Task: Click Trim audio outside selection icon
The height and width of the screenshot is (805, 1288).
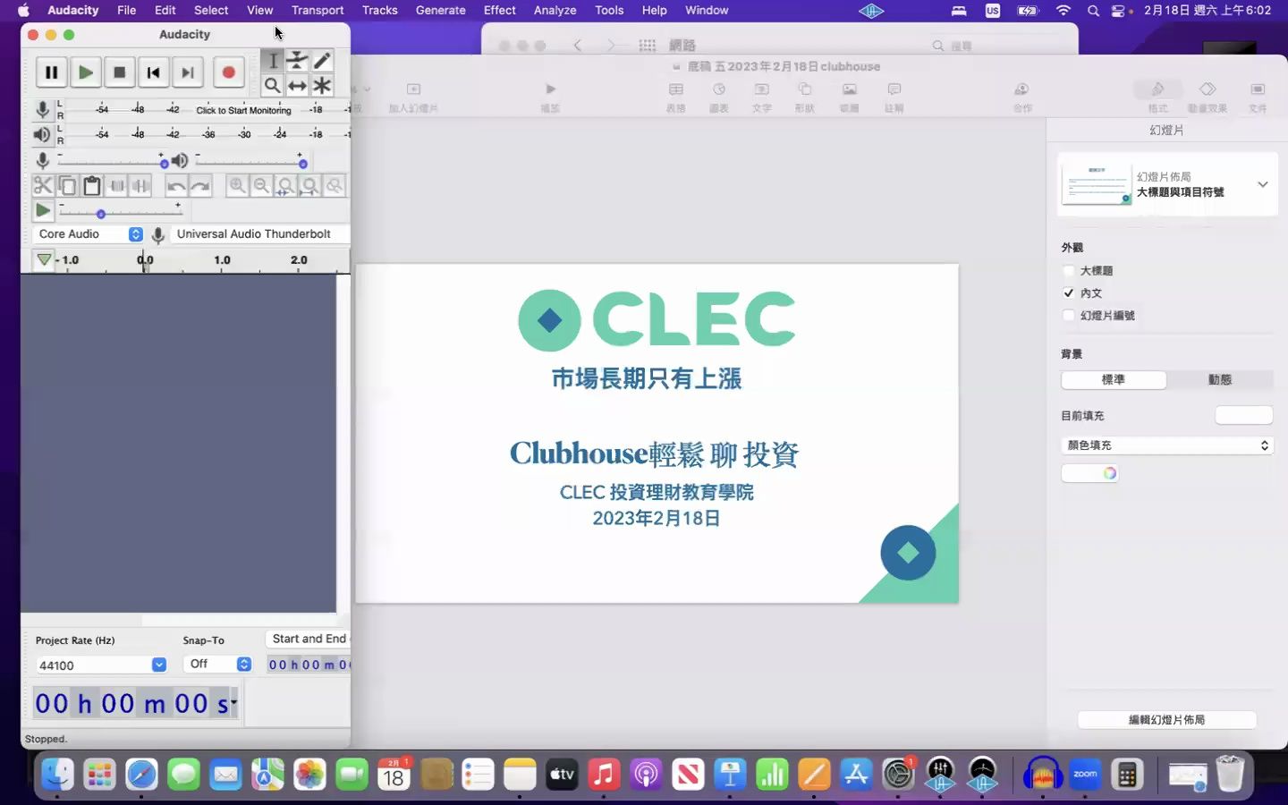Action: click(x=116, y=185)
